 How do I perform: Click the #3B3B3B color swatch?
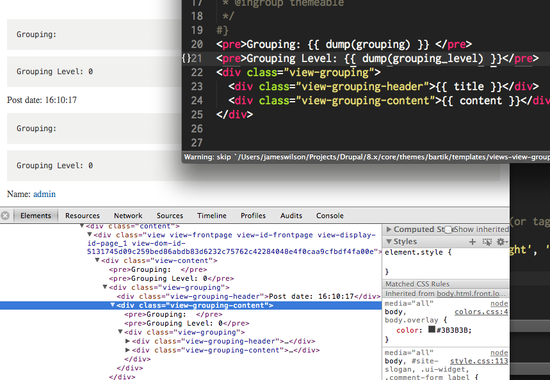point(432,329)
